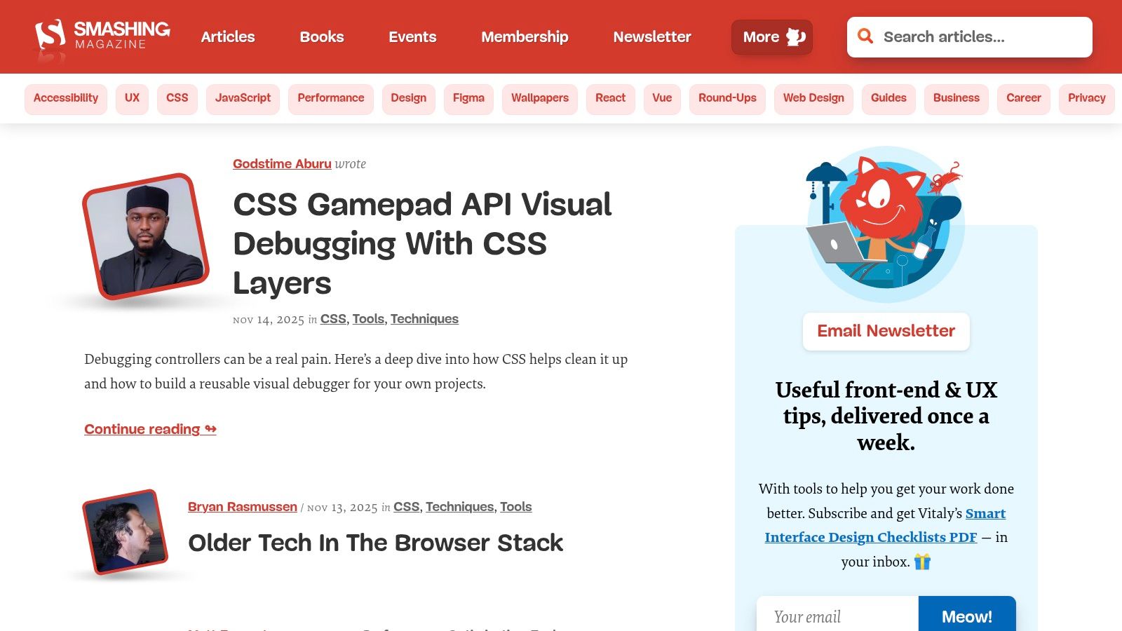Select the Design category tag

[x=409, y=99]
